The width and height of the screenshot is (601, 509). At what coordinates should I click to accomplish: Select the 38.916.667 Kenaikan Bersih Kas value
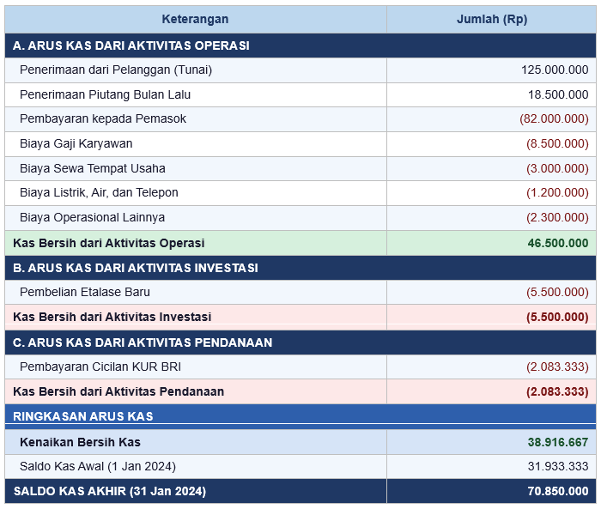point(558,442)
